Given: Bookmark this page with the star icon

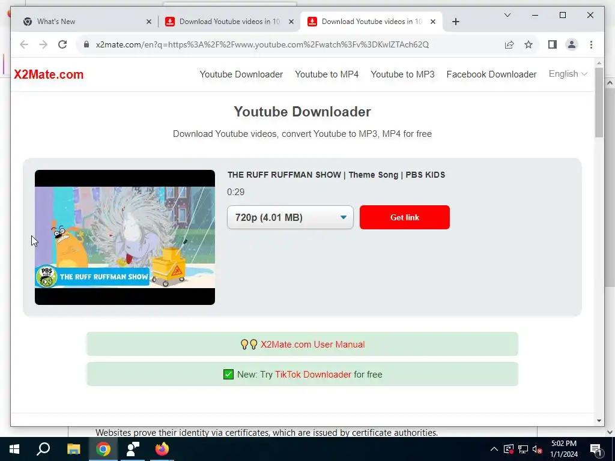Looking at the screenshot, I should tap(529, 44).
